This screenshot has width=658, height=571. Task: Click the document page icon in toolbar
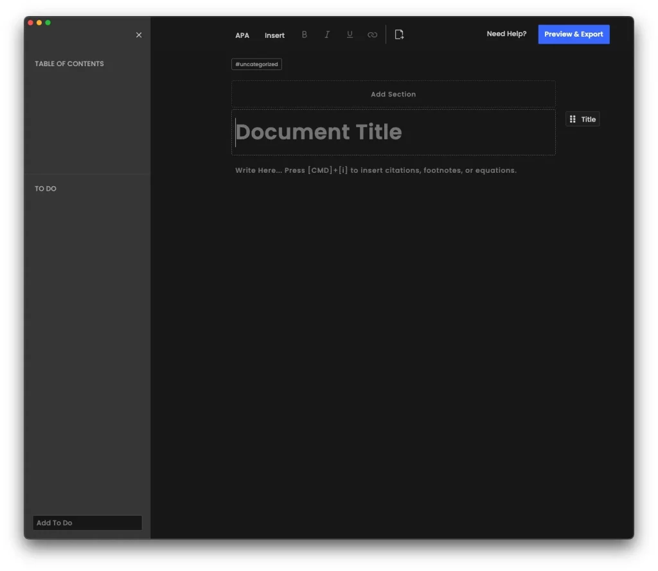point(399,35)
